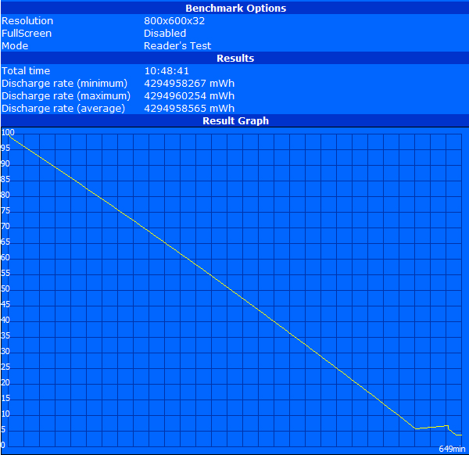Click the Resolution label
469x455 pixels.
point(27,21)
